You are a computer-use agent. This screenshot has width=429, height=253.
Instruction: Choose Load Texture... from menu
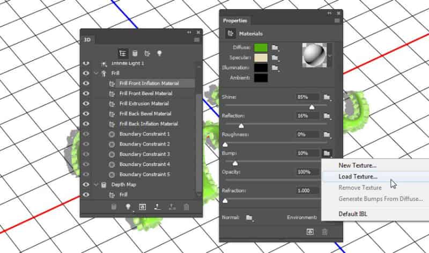[x=358, y=177]
